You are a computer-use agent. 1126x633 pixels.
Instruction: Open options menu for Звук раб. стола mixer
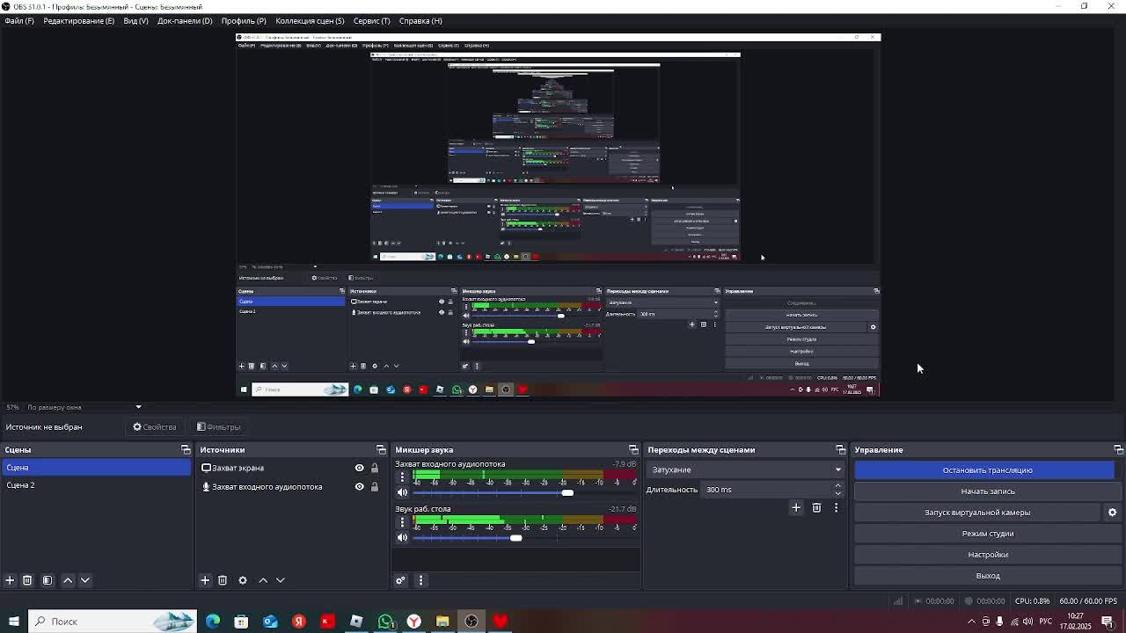tap(402, 522)
